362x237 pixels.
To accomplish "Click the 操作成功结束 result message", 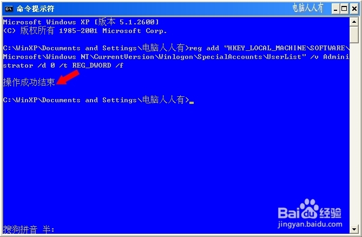I will pos(29,82).
